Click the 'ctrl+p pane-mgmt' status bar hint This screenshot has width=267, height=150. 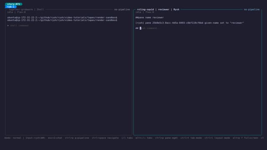[x=166, y=138]
